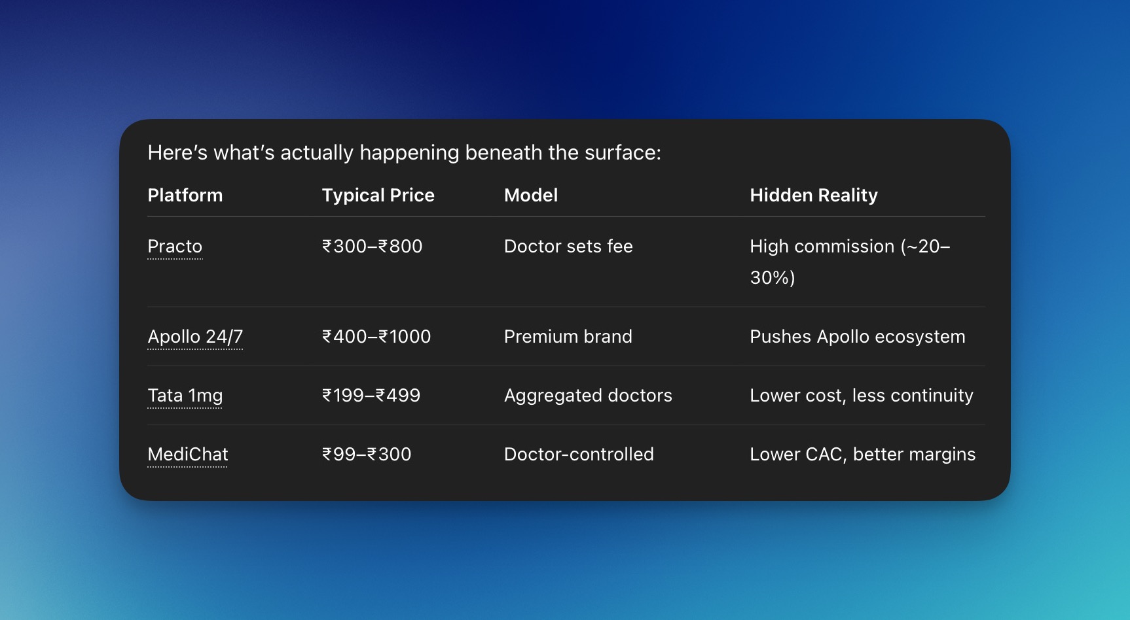Viewport: 1130px width, 620px height.
Task: Click the ₹400–₹1000 price cell
Action: pyautogui.click(x=376, y=337)
